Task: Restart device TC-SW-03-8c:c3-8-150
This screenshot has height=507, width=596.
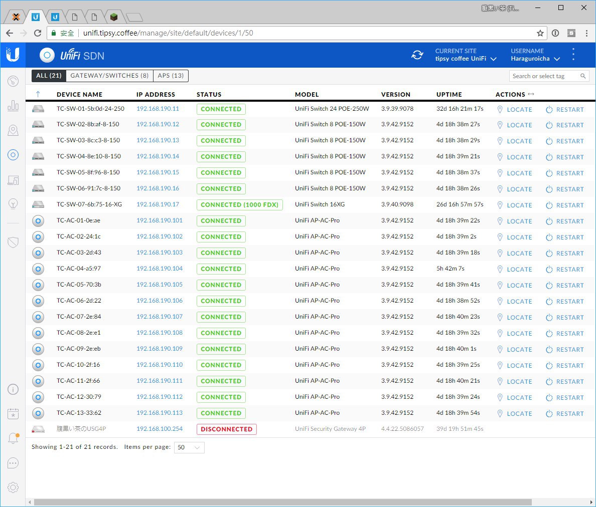Action: [x=565, y=141]
